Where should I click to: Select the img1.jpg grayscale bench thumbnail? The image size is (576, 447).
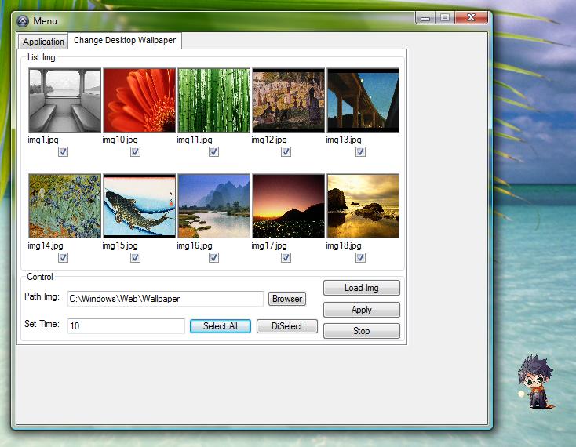[64, 100]
